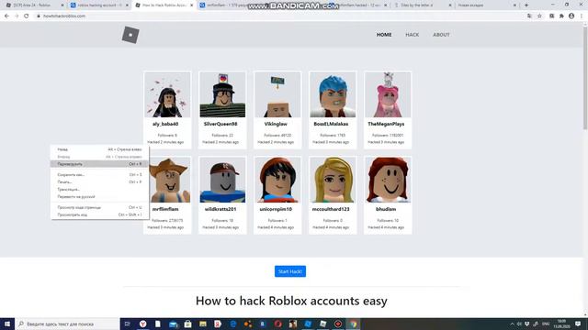Choose 'Перевести на русский' in context menu
Screen dimensions: 588x330
99,196
